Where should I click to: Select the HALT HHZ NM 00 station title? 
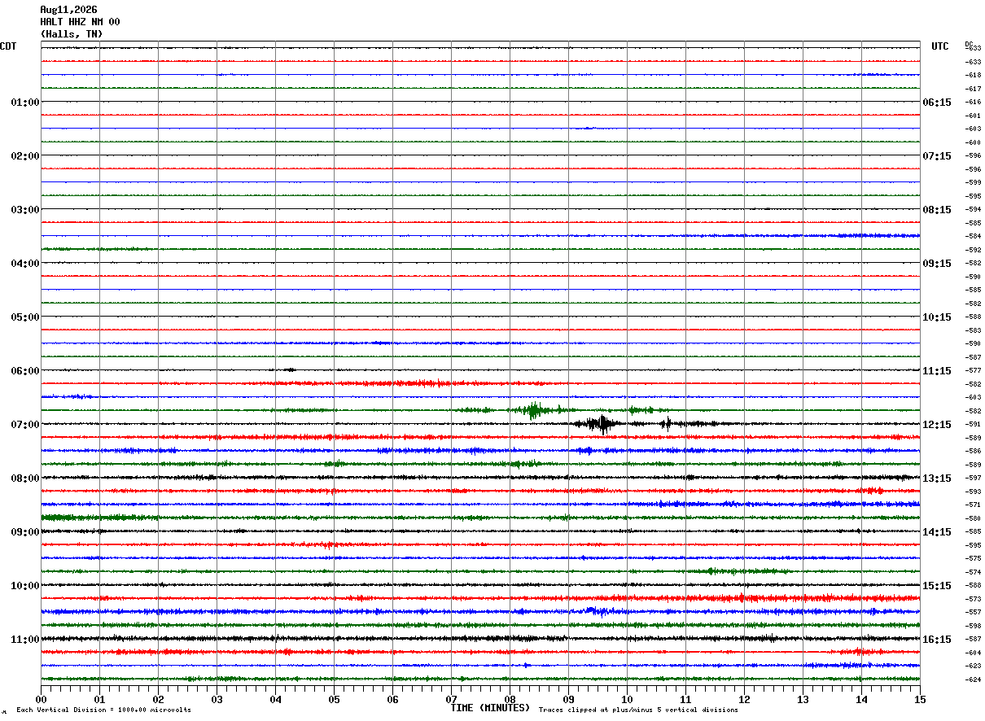80,22
